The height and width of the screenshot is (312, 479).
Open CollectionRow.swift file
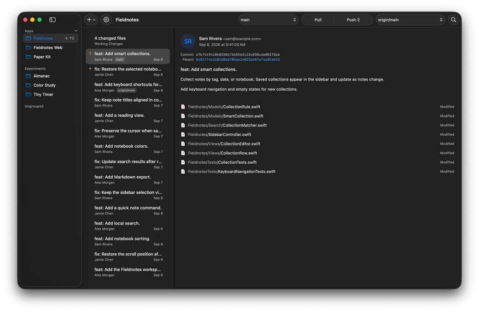point(317,153)
